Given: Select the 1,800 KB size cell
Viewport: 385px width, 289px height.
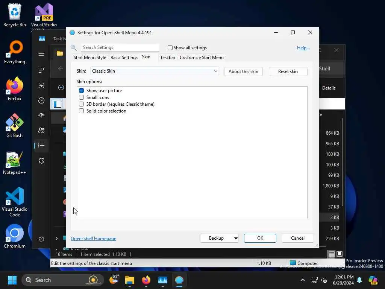Looking at the screenshot, I should coord(331,186).
